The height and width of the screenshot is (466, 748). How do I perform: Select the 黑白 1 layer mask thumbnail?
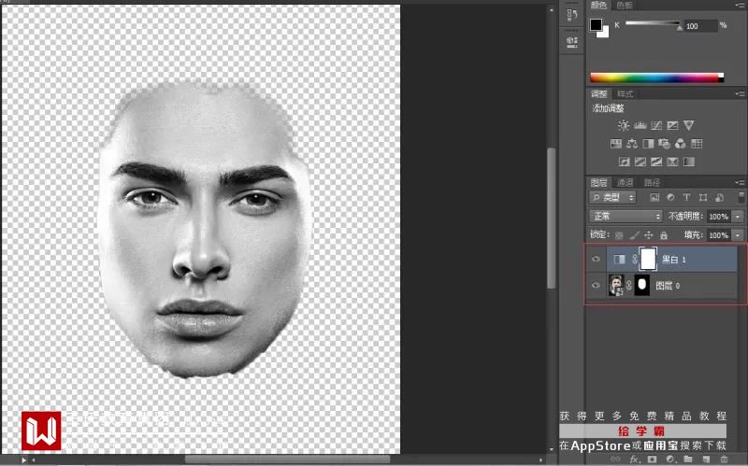(x=648, y=260)
